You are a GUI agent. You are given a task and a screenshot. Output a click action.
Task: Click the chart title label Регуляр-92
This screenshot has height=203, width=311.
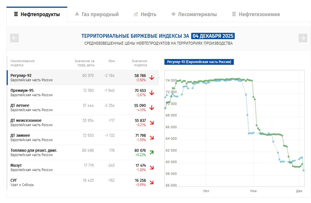(199, 62)
